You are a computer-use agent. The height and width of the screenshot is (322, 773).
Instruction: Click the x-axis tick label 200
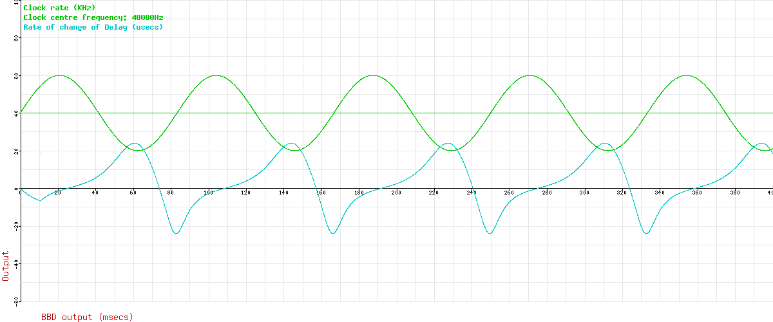396,193
